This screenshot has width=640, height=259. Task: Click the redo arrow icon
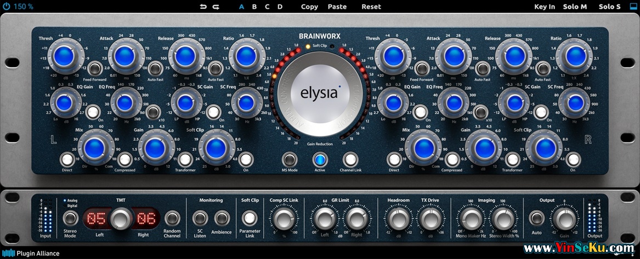pyautogui.click(x=216, y=7)
